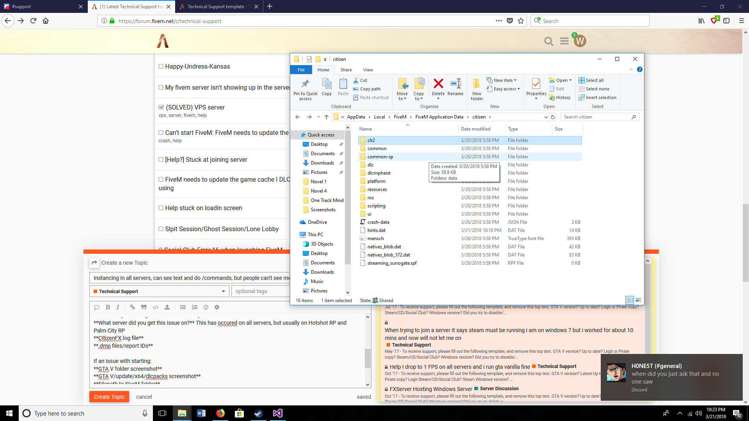Click the Search citizen input field

[x=600, y=117]
